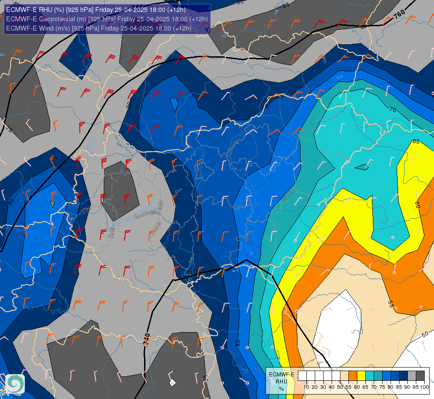Click the 65 humidity contour label

[x=416, y=141]
